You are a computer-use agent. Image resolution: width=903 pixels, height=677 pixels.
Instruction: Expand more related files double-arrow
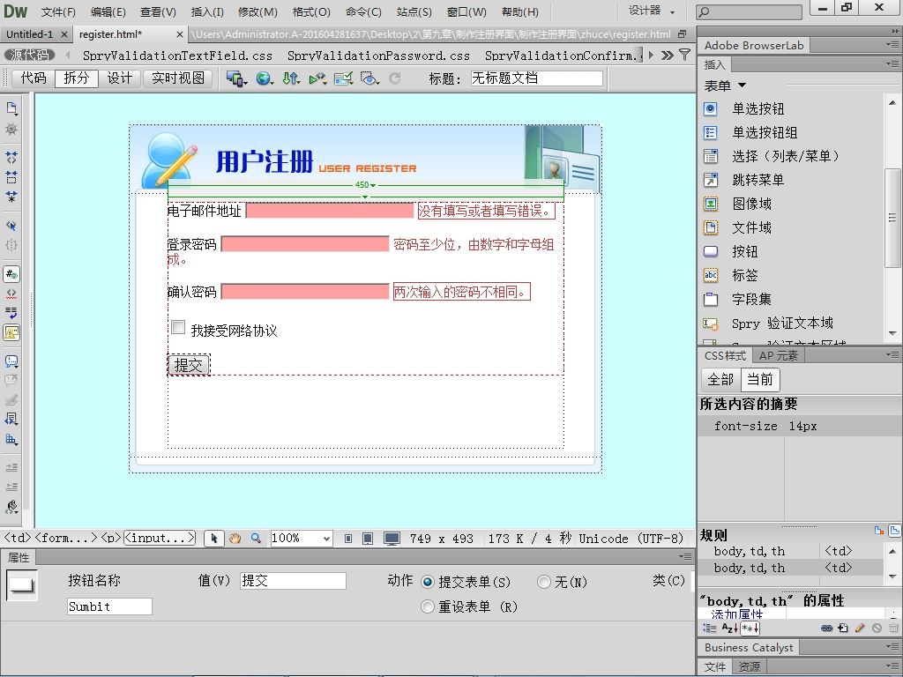tap(667, 55)
